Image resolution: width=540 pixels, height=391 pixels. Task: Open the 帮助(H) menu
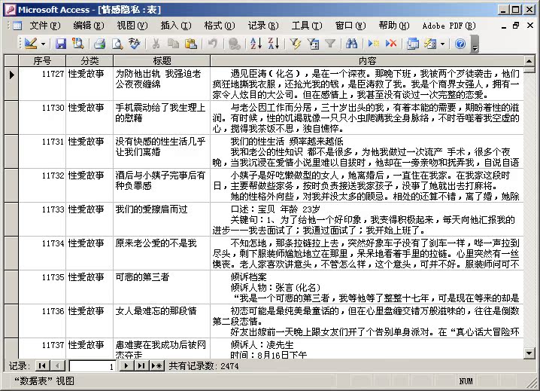394,26
